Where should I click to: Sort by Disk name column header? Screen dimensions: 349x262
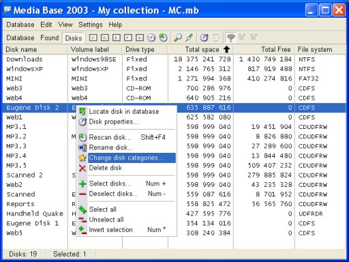(x=35, y=49)
